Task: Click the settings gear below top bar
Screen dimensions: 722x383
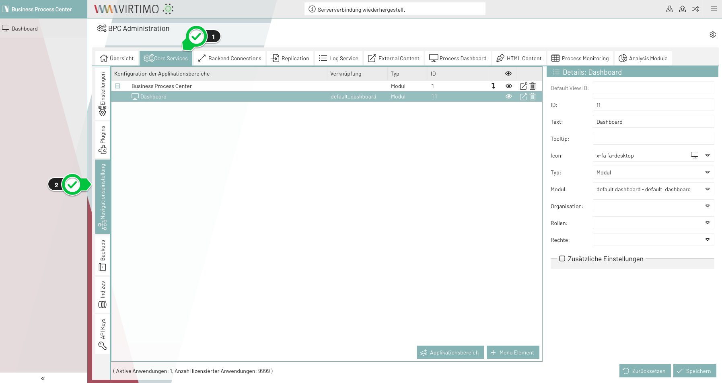Action: point(712,35)
